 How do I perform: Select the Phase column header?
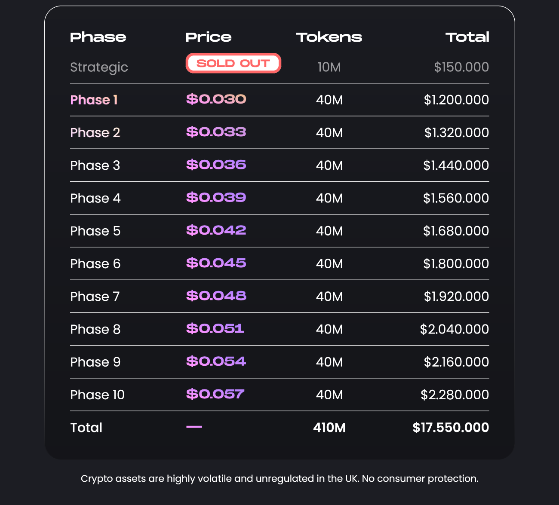pos(98,37)
